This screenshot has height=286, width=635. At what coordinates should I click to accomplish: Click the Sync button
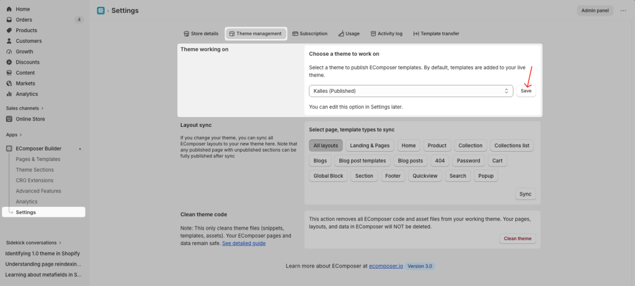click(x=525, y=194)
